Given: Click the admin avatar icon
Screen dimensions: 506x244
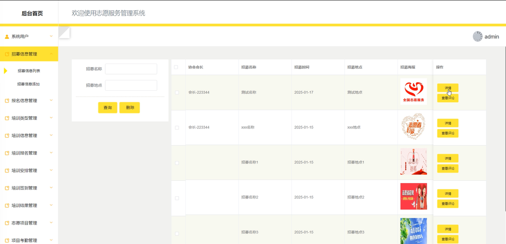Looking at the screenshot, I should [x=478, y=36].
